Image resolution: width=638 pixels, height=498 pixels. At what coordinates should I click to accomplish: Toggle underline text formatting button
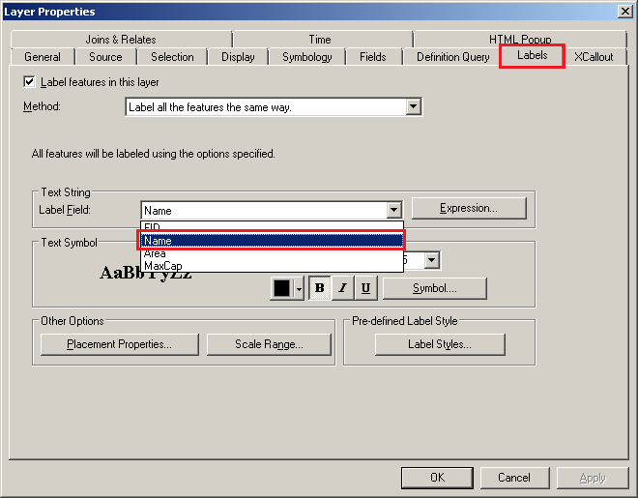[365, 288]
